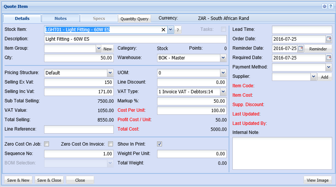The width and height of the screenshot is (336, 187).
Task: Click the settings gear icon in title bar
Action: [x=324, y=6]
